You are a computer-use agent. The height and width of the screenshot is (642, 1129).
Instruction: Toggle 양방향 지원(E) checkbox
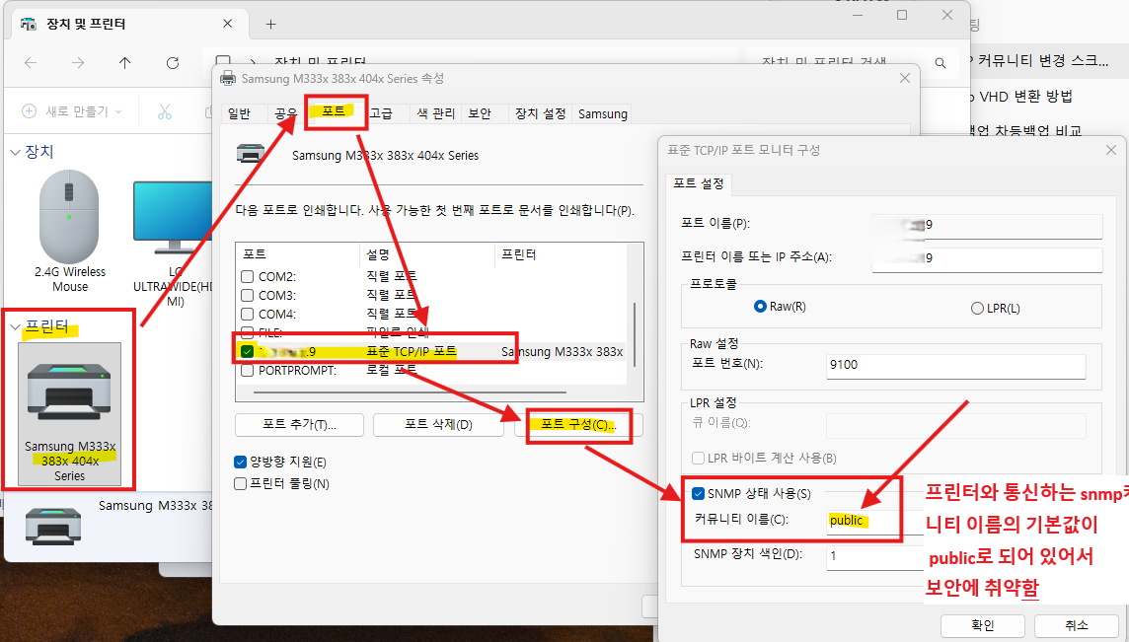(x=241, y=463)
